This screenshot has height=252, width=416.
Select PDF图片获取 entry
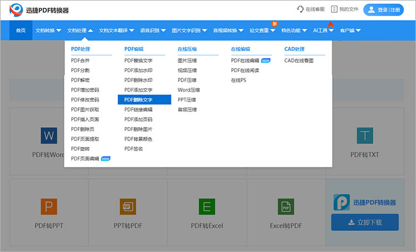pyautogui.click(x=85, y=110)
